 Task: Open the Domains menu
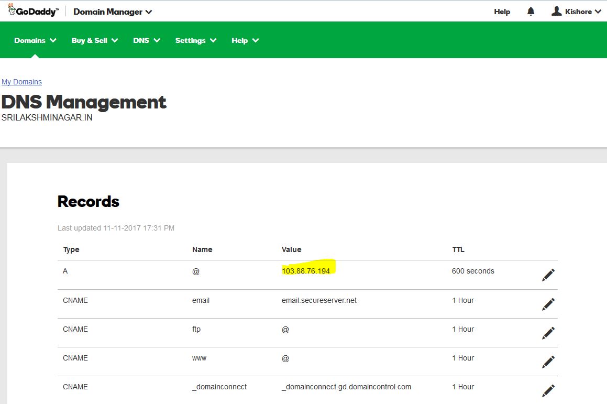[35, 40]
